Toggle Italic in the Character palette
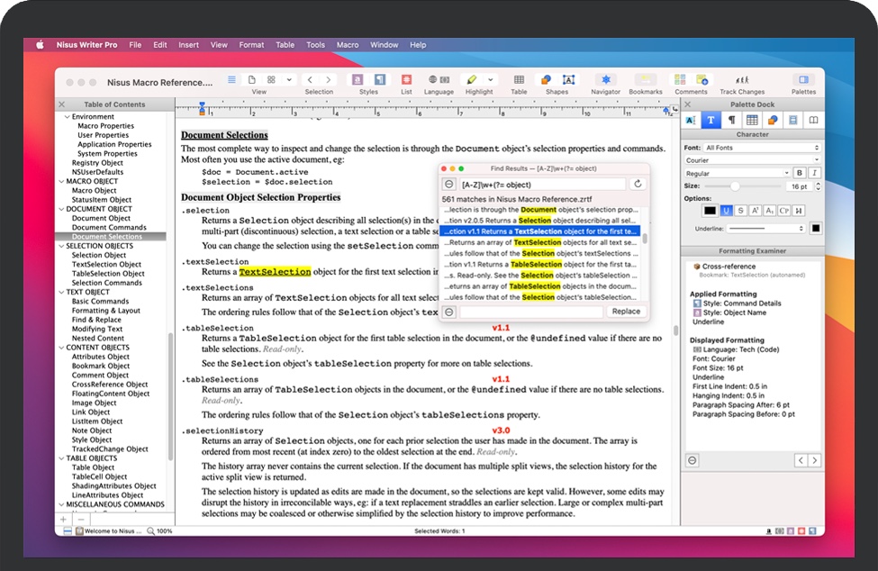878x571 pixels. (x=814, y=173)
